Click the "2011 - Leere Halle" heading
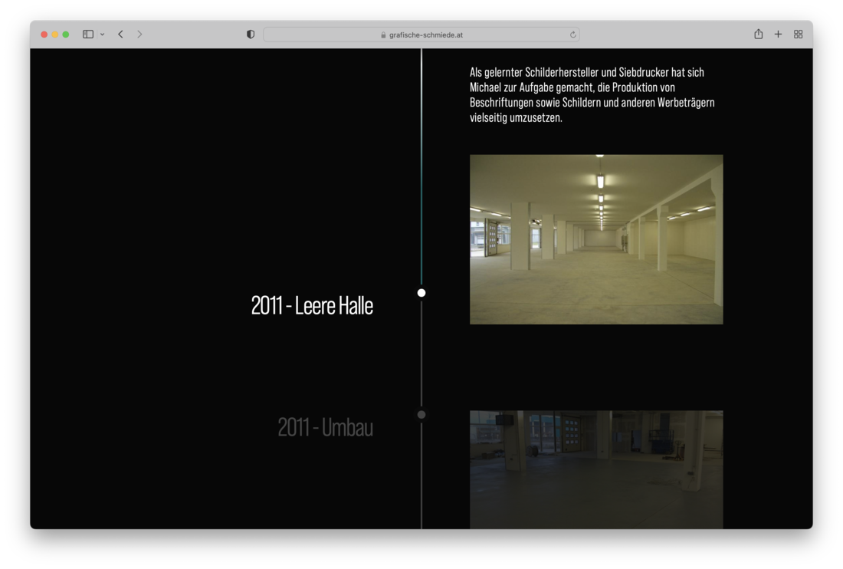 [312, 305]
